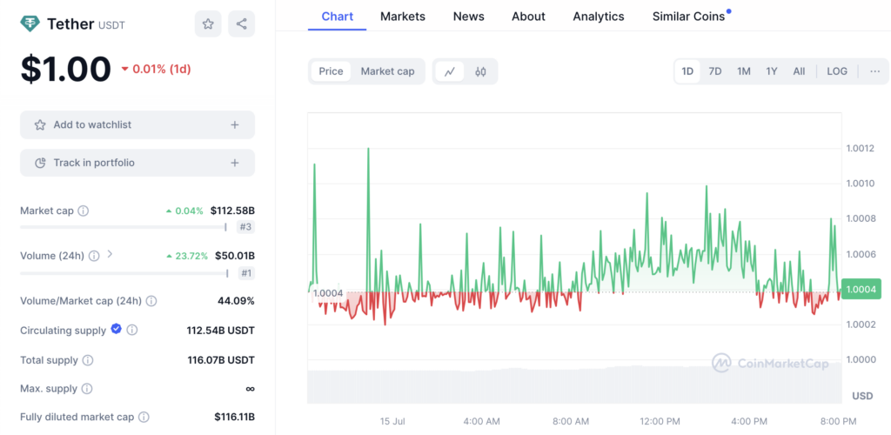Image resolution: width=891 pixels, height=435 pixels.
Task: Click the Circulating supply verified badge
Action: (x=116, y=328)
